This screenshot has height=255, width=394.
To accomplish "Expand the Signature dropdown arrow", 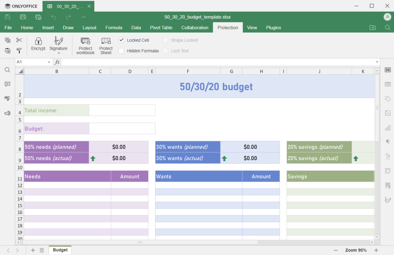I will pos(58,53).
